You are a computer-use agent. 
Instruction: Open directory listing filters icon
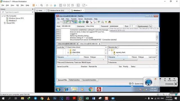click(99, 22)
